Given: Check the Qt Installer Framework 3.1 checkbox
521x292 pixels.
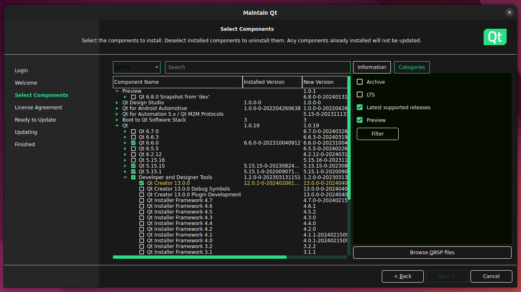Looking at the screenshot, I should [142, 252].
